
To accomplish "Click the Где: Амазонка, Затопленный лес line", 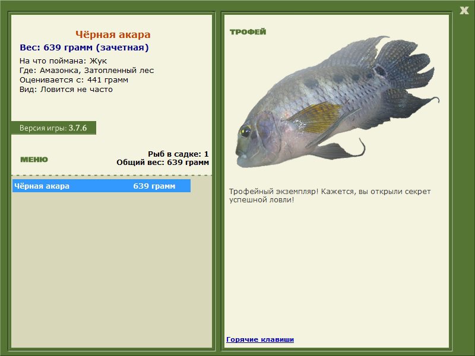I will [x=87, y=71].
